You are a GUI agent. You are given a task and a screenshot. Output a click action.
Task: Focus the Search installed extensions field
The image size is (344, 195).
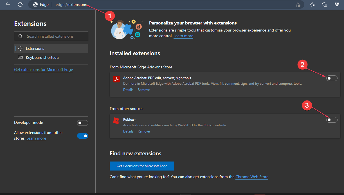coord(51,36)
